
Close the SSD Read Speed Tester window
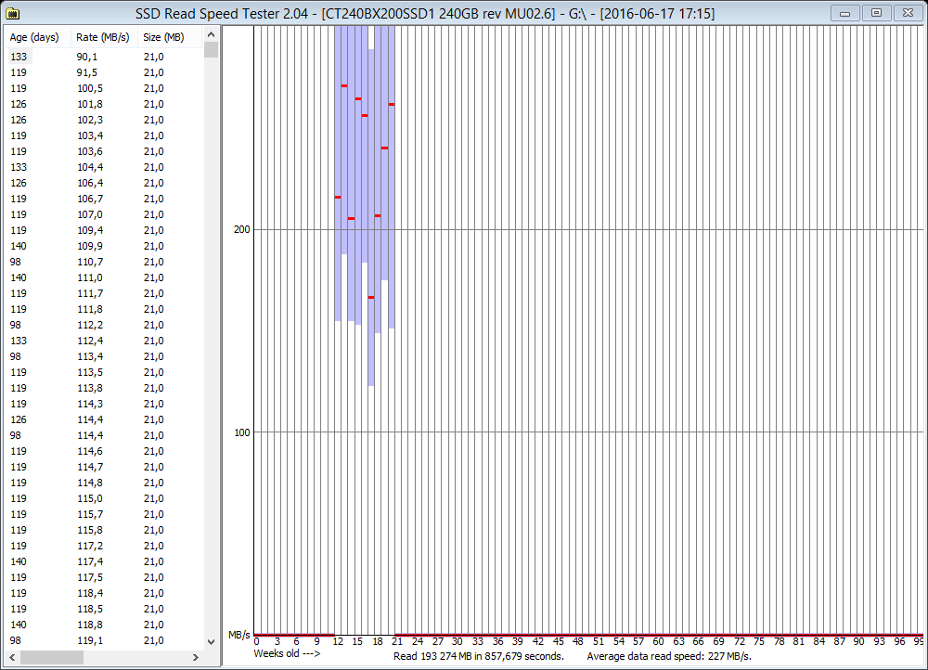tap(907, 12)
